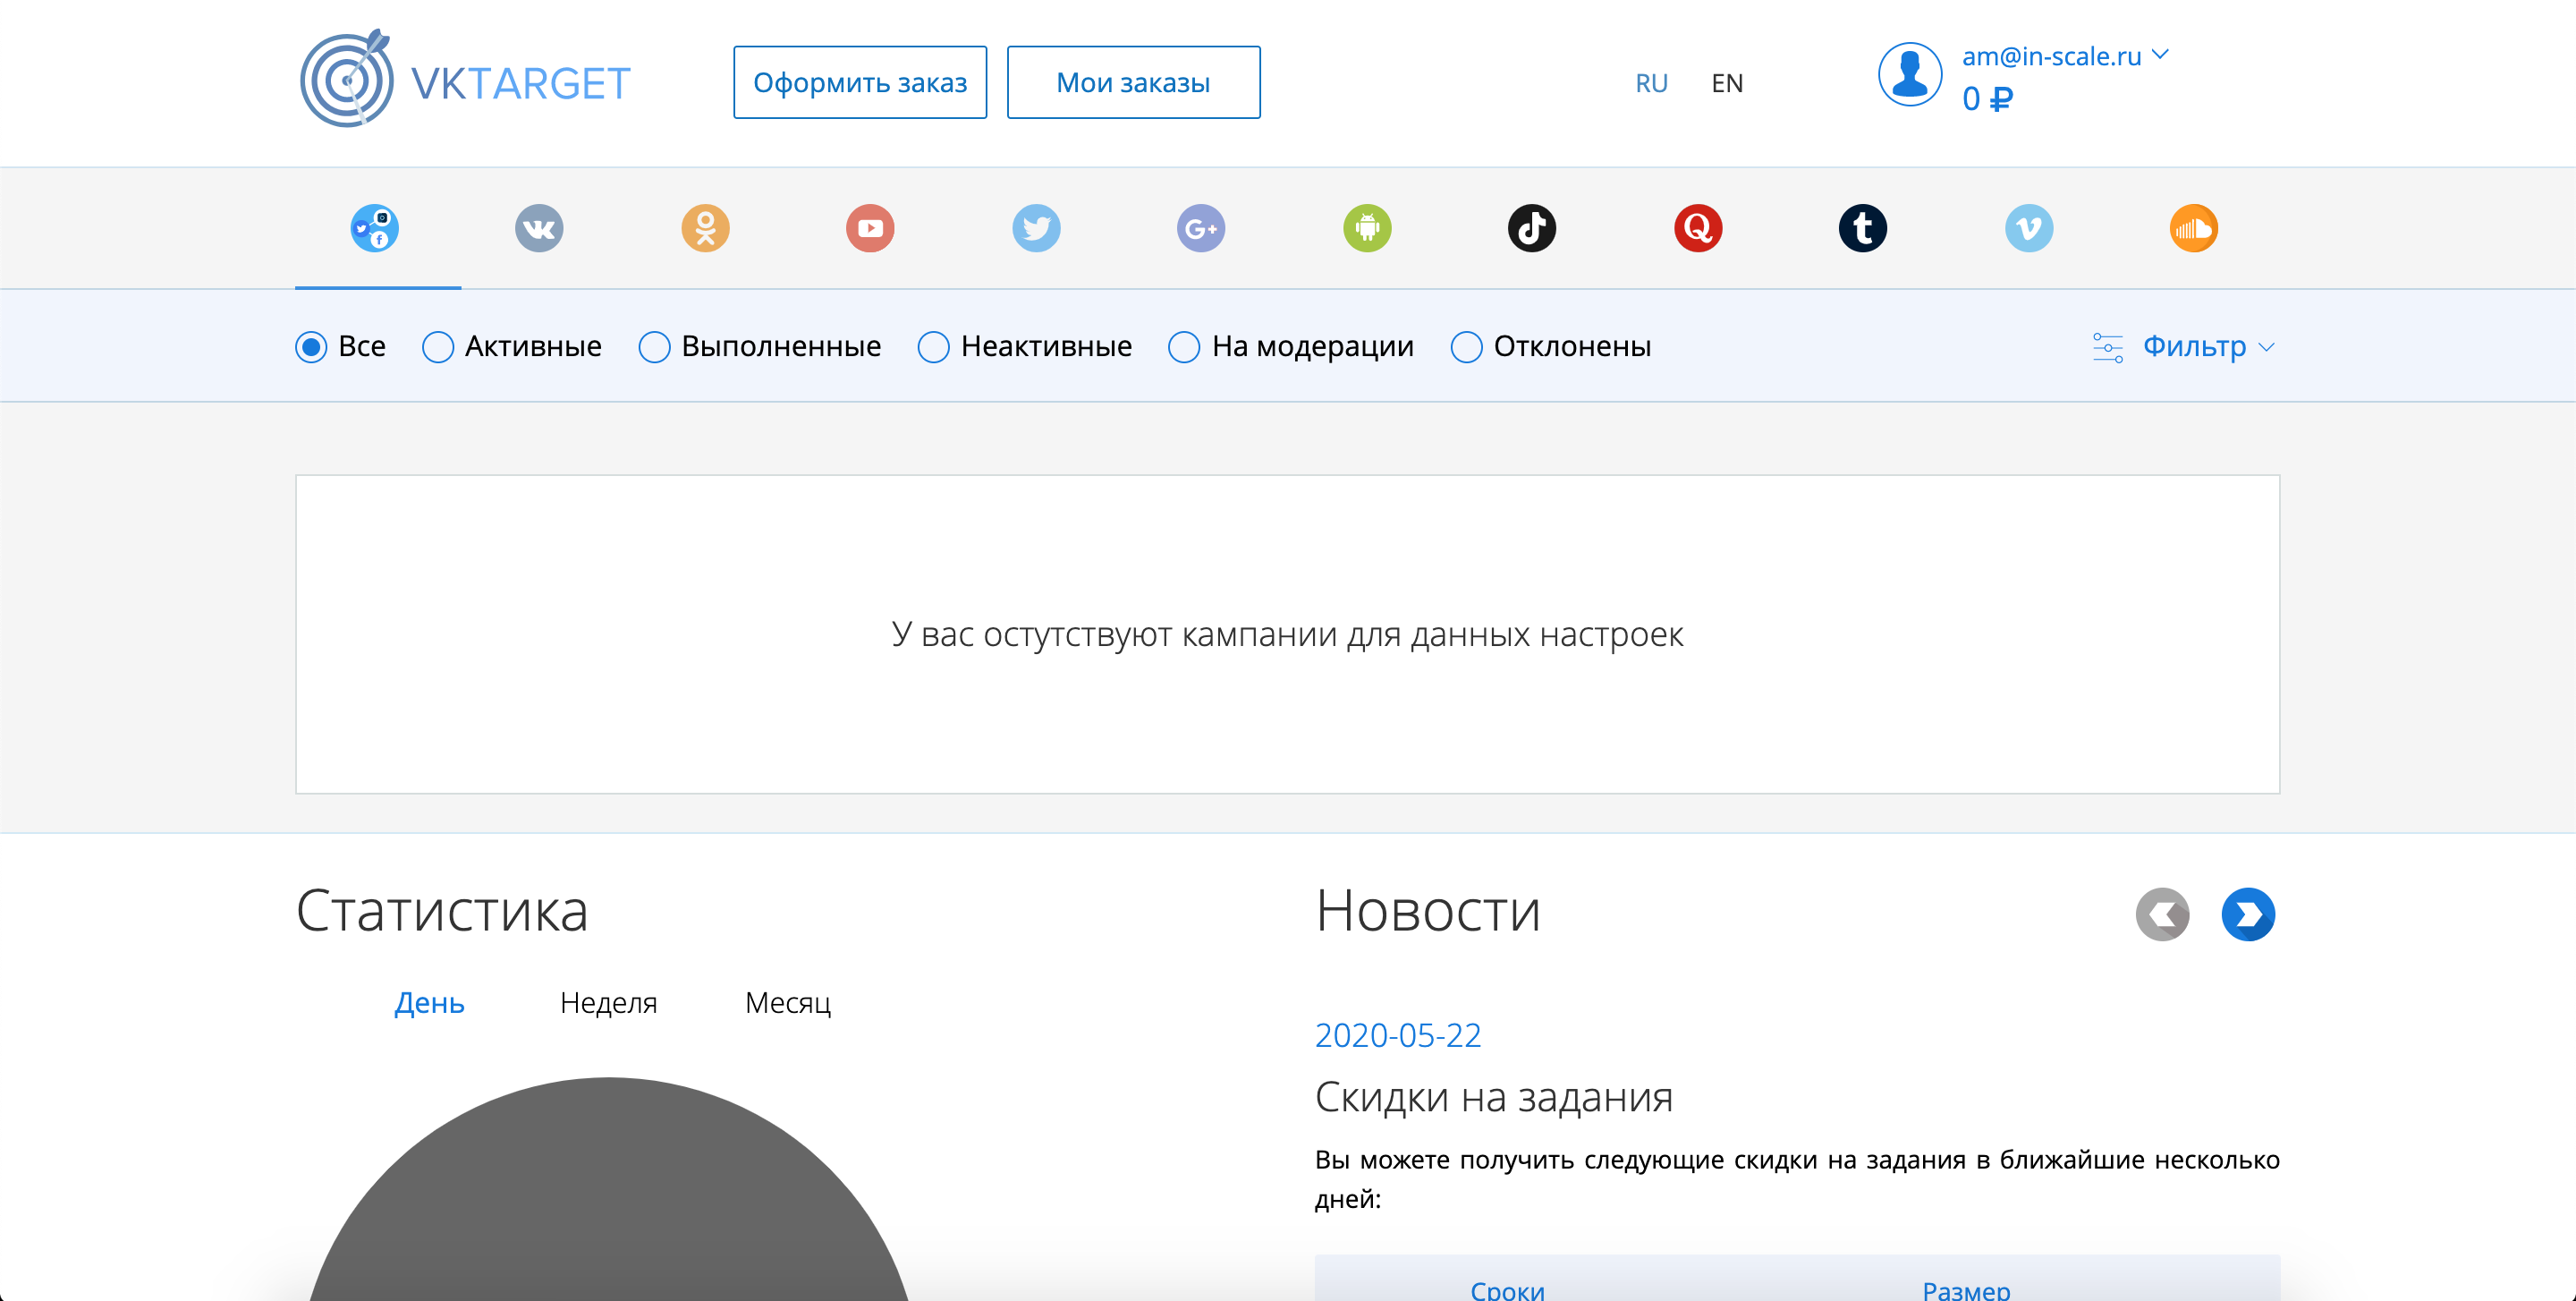Open the SoundCloud icon tab
The height and width of the screenshot is (1301, 2576).
(x=2194, y=229)
